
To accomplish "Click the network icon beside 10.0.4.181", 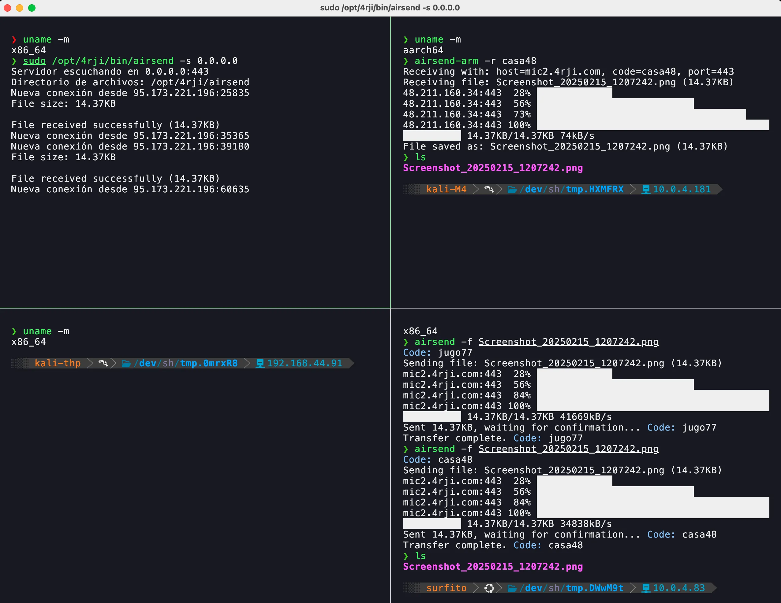I will coord(645,189).
